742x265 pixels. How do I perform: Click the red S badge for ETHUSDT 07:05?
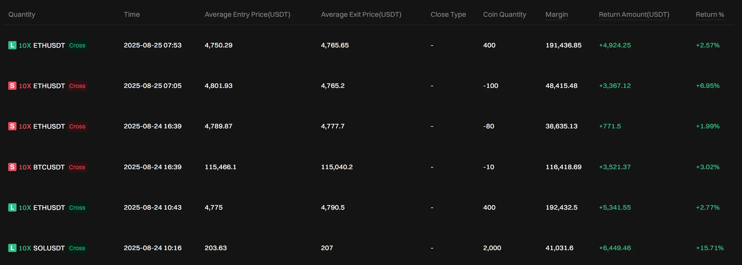12,86
